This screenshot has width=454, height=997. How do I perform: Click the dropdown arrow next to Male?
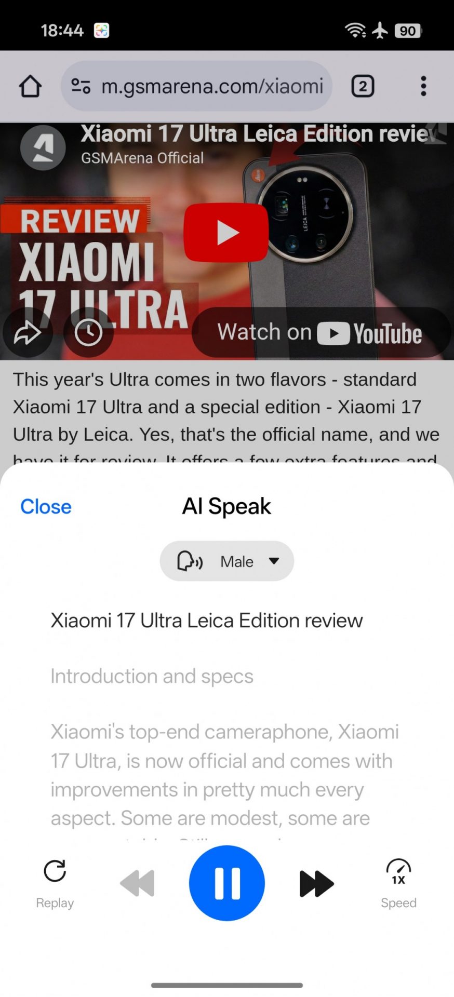tap(274, 561)
